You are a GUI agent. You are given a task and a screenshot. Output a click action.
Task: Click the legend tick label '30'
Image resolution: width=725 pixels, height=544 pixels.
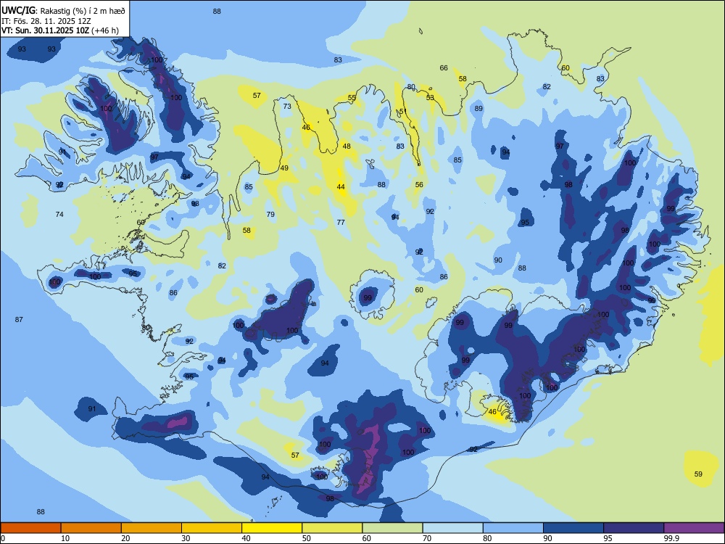tap(186, 538)
